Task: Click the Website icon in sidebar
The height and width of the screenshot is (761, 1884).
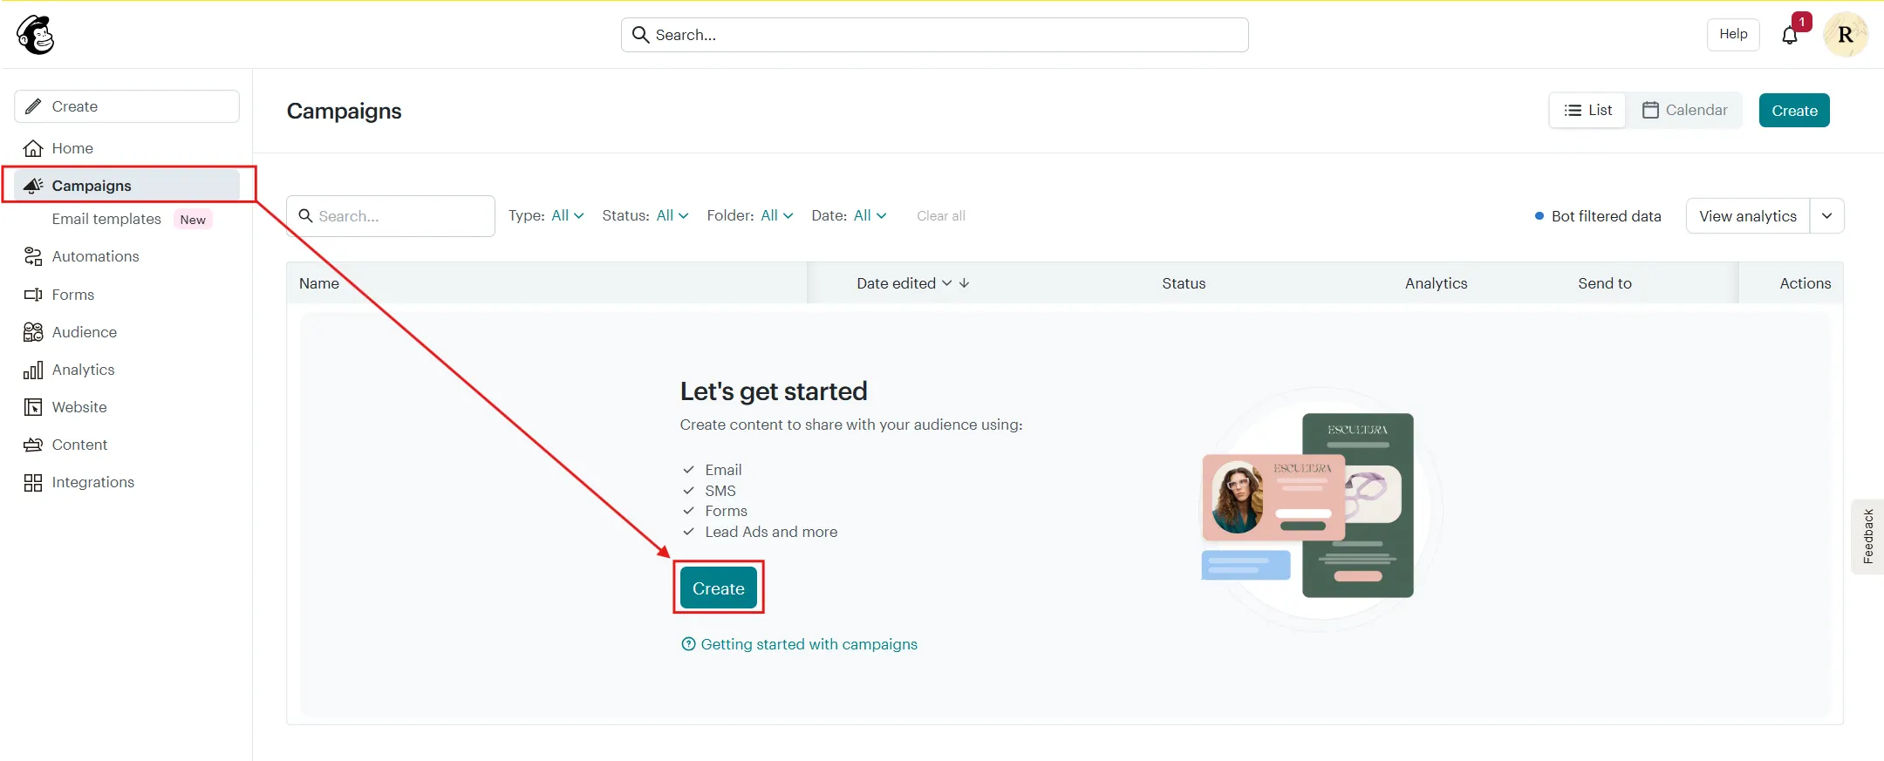Action: point(33,407)
